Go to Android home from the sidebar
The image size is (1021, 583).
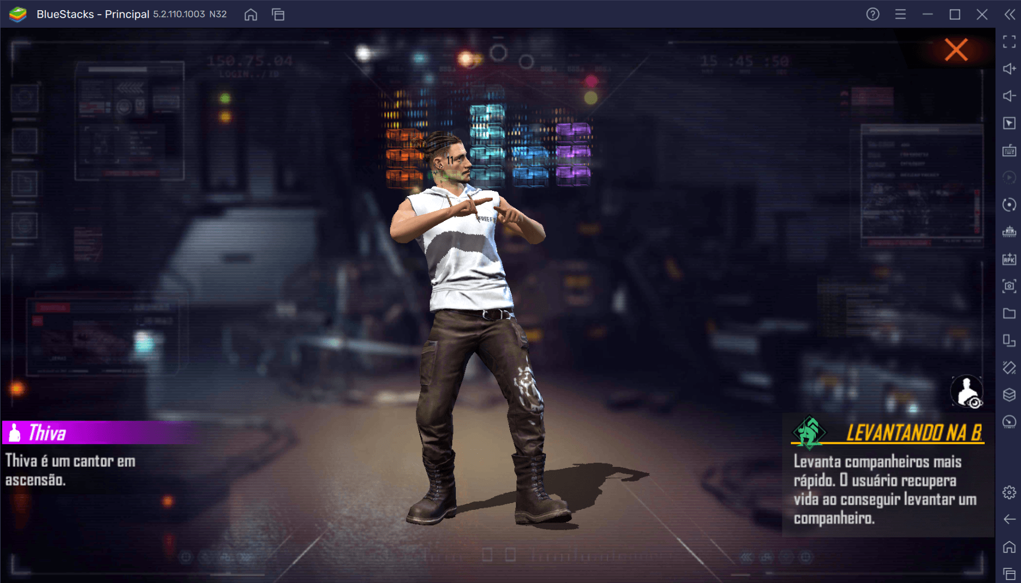point(1009,547)
